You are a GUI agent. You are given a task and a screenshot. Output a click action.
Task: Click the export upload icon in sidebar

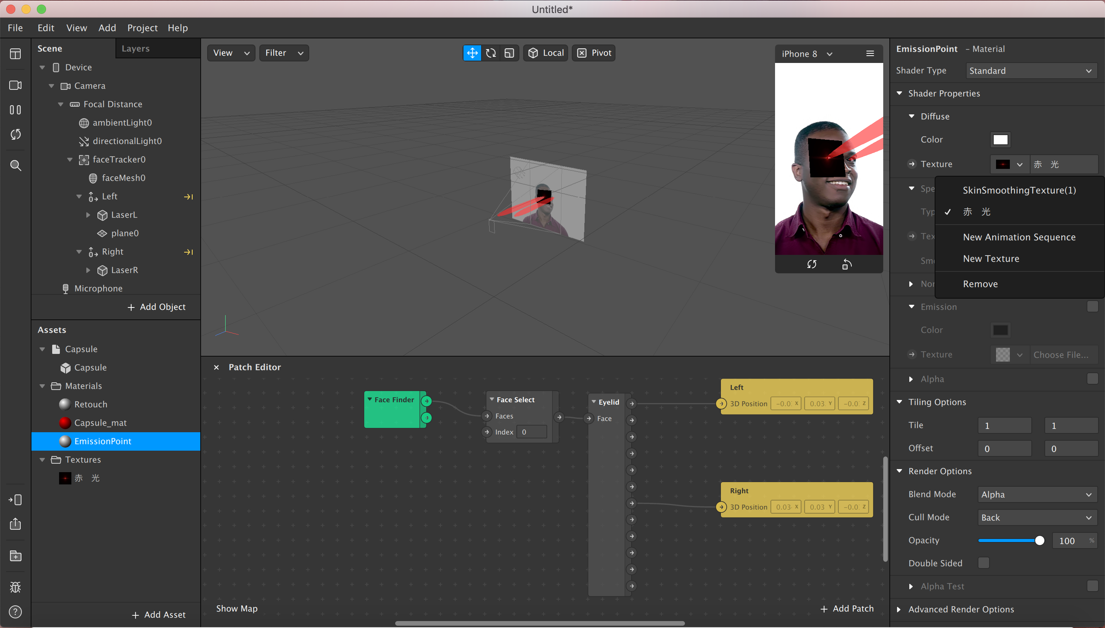pyautogui.click(x=15, y=524)
